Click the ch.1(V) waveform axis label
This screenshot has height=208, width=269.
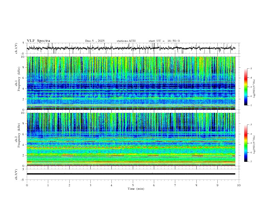16,49
